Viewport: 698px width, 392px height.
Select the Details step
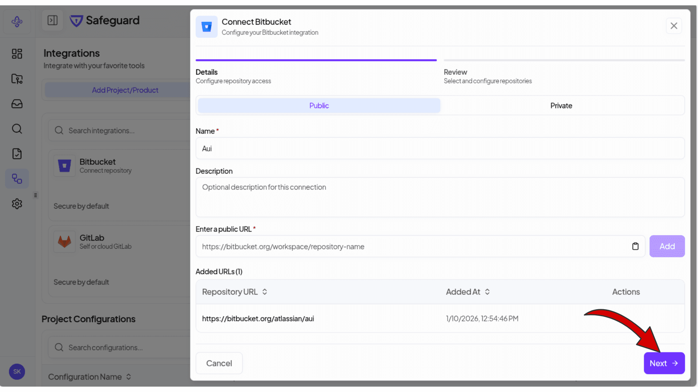[x=206, y=72]
